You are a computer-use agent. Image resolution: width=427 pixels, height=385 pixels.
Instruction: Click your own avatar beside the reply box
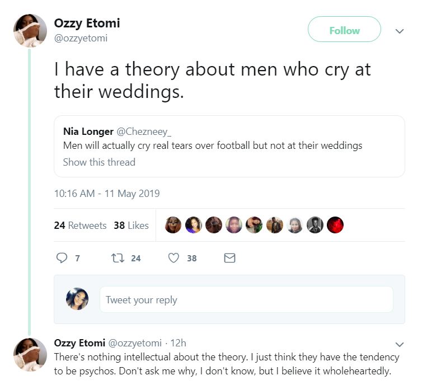(x=77, y=299)
